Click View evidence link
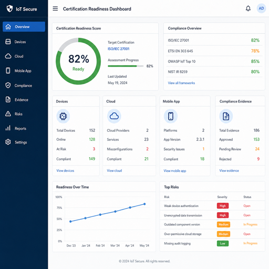The height and width of the screenshot is (269, 269). pos(229,171)
